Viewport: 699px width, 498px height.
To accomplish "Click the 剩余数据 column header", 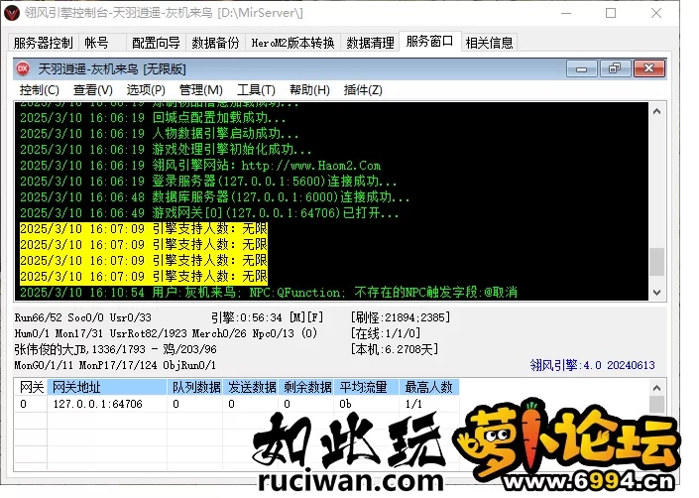I will [306, 387].
